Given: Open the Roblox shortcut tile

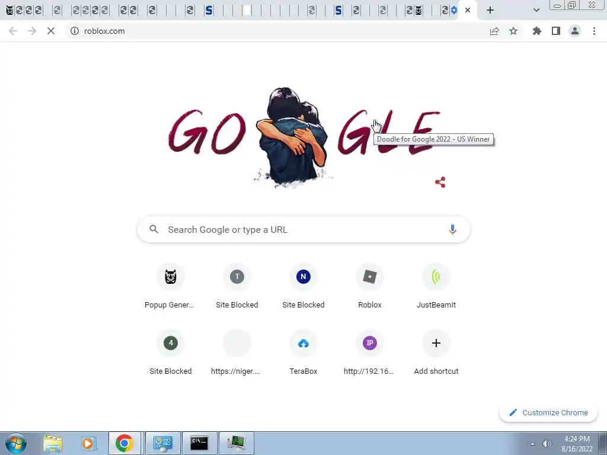Looking at the screenshot, I should pos(370,286).
